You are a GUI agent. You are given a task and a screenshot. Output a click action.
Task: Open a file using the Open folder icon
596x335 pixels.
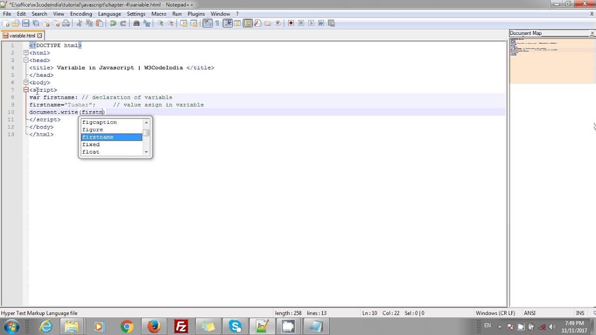(x=15, y=23)
